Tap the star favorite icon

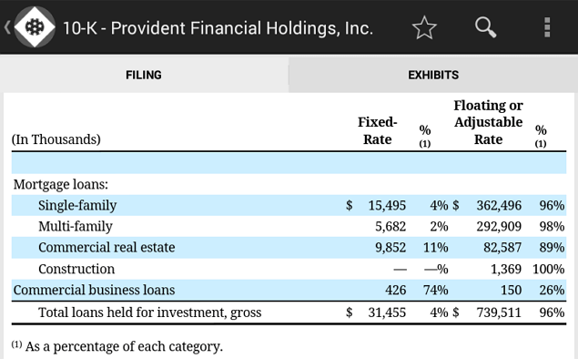tap(424, 27)
